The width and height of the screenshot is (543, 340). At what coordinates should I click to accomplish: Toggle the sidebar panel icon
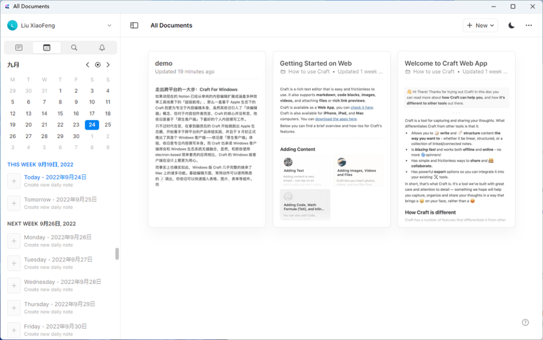134,25
